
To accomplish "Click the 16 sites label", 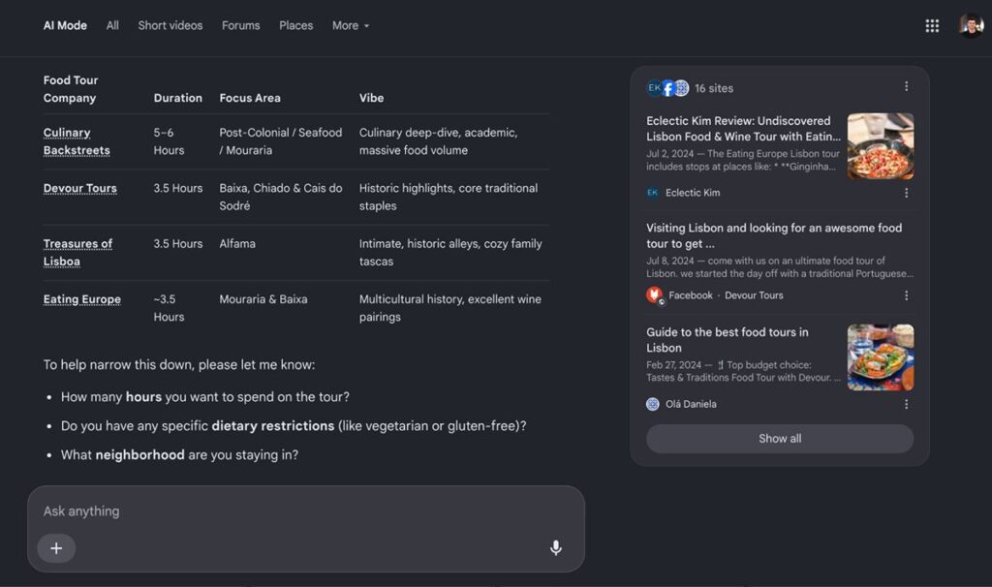I will (714, 88).
